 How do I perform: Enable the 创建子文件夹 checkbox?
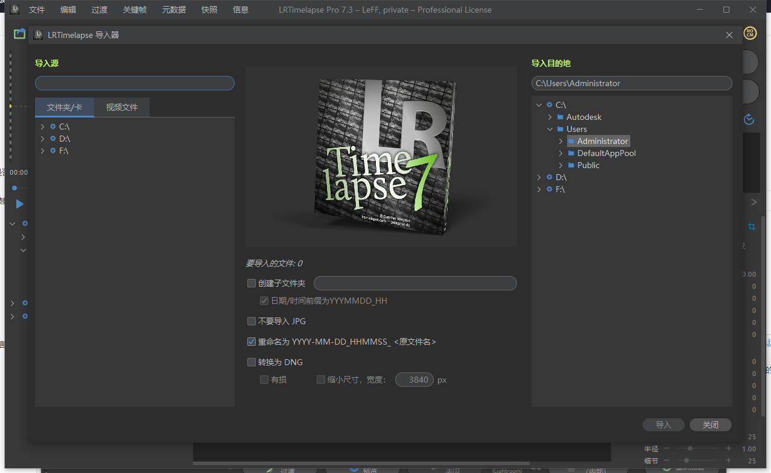click(x=252, y=283)
